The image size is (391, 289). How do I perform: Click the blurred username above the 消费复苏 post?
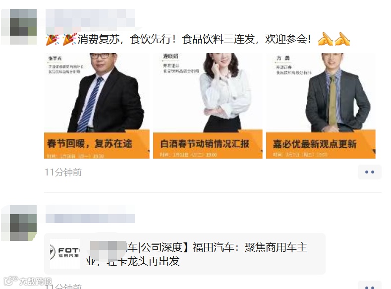pos(90,18)
